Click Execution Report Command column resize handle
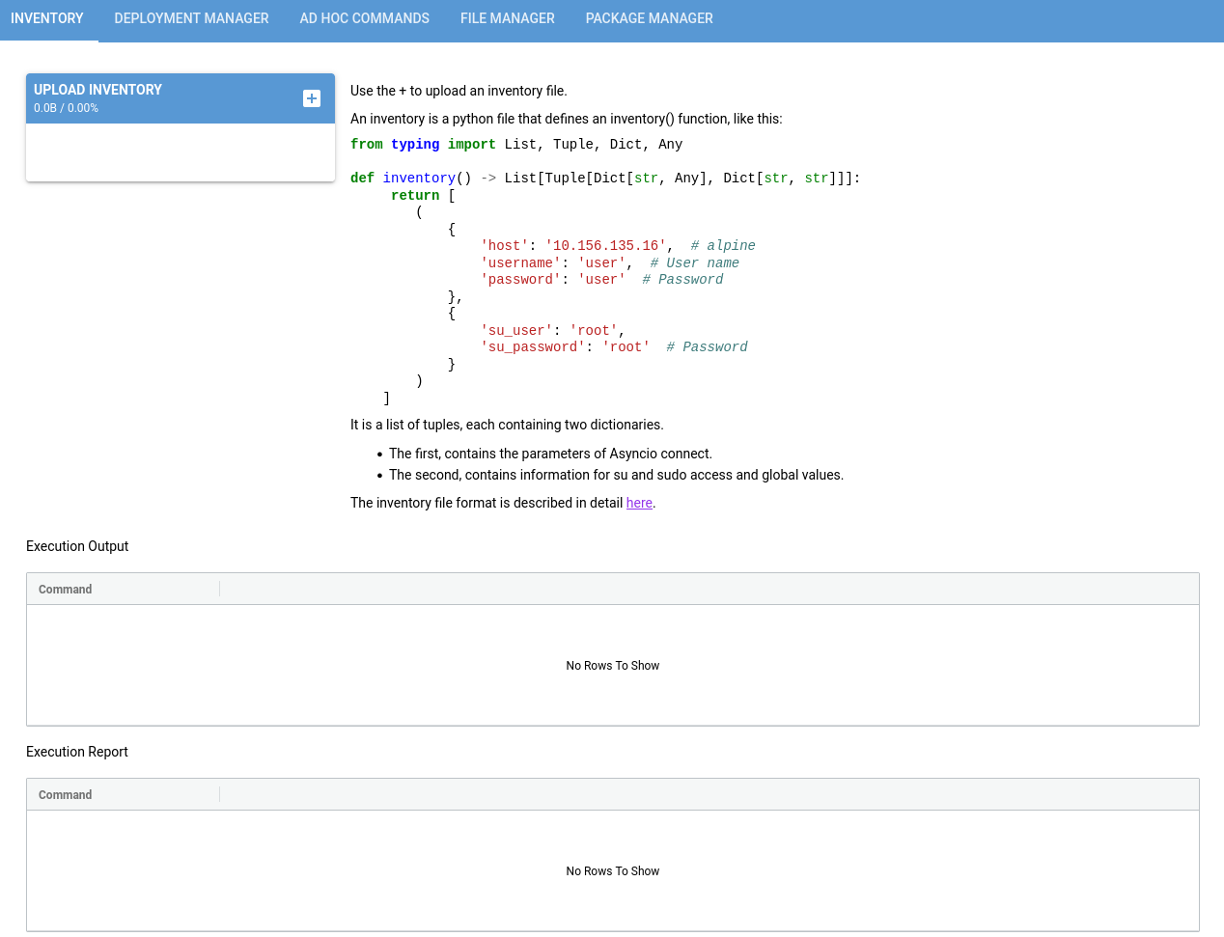Viewport: 1224px width, 937px height. click(x=220, y=794)
